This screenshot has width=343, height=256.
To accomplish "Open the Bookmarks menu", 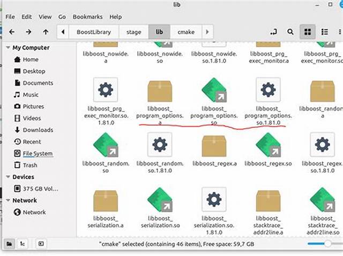I will point(87,17).
